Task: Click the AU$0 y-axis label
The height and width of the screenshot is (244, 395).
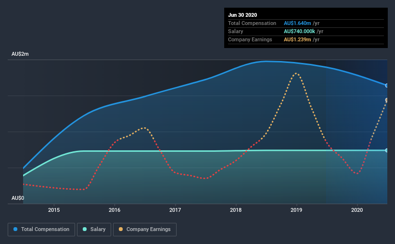Action: [x=18, y=198]
